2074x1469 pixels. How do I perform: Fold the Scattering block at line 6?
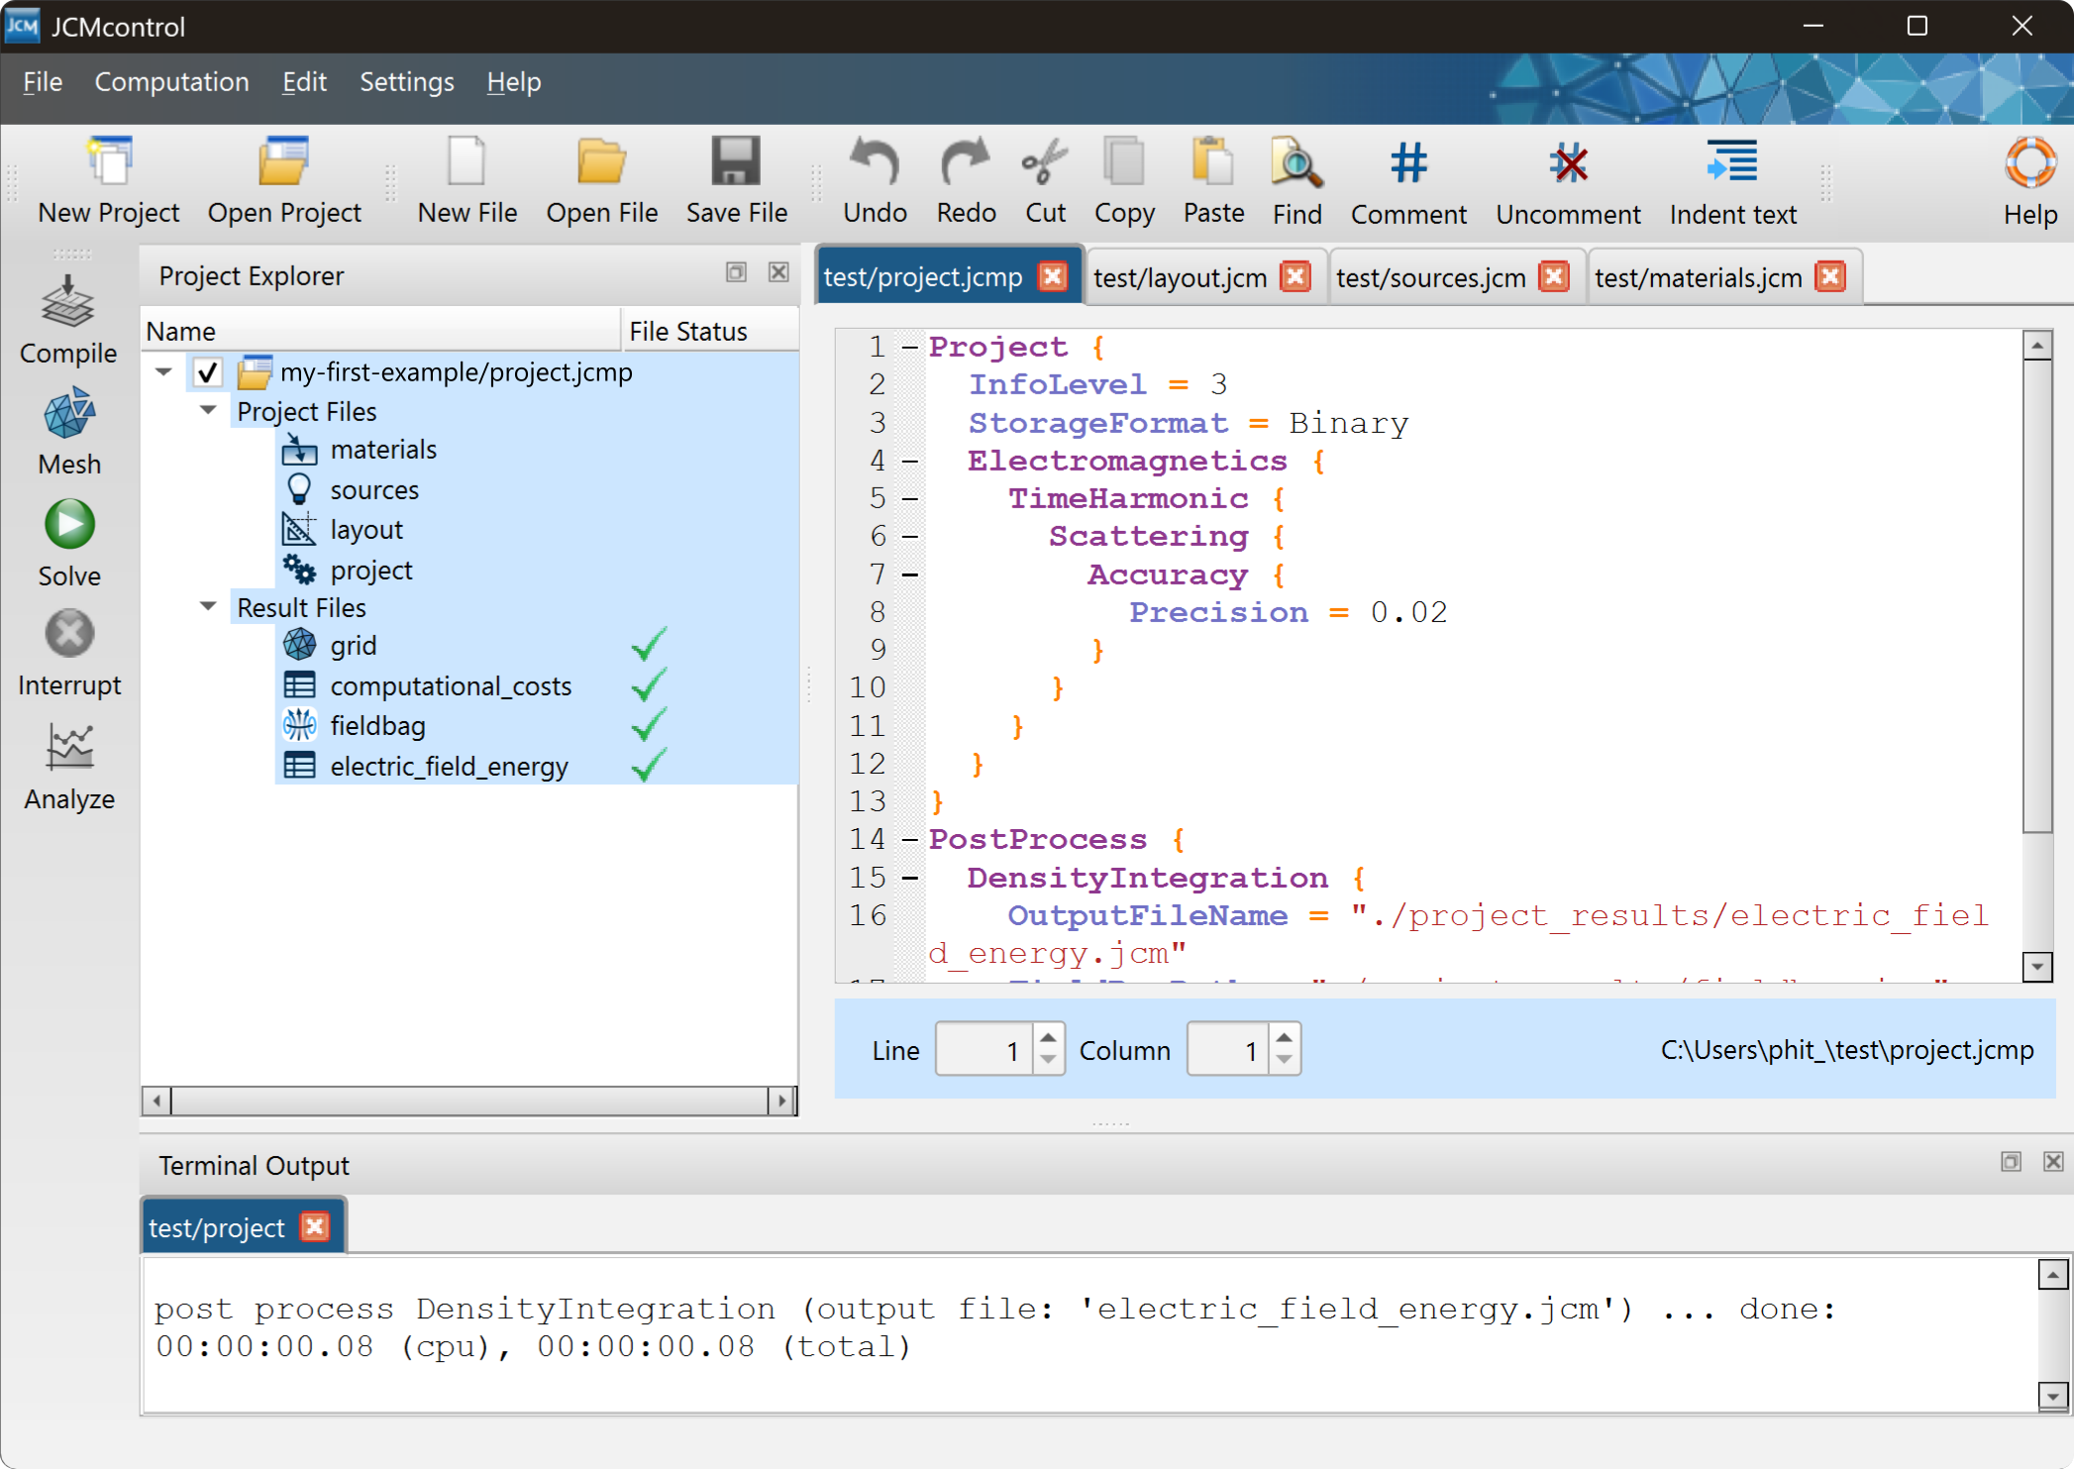[909, 536]
